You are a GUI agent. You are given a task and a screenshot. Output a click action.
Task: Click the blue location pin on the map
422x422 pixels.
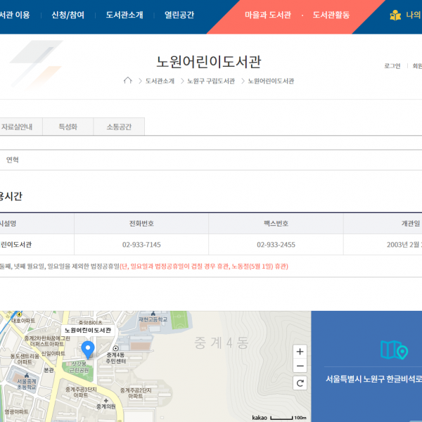tap(88, 348)
